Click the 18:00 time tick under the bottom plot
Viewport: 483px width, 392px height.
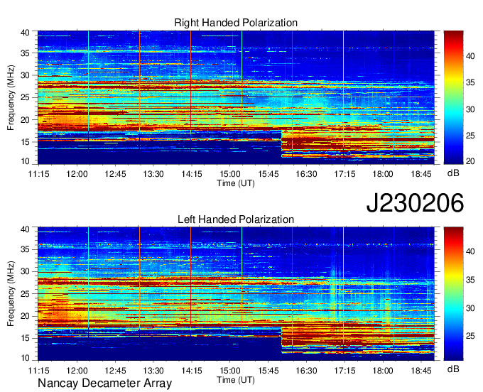click(x=383, y=371)
